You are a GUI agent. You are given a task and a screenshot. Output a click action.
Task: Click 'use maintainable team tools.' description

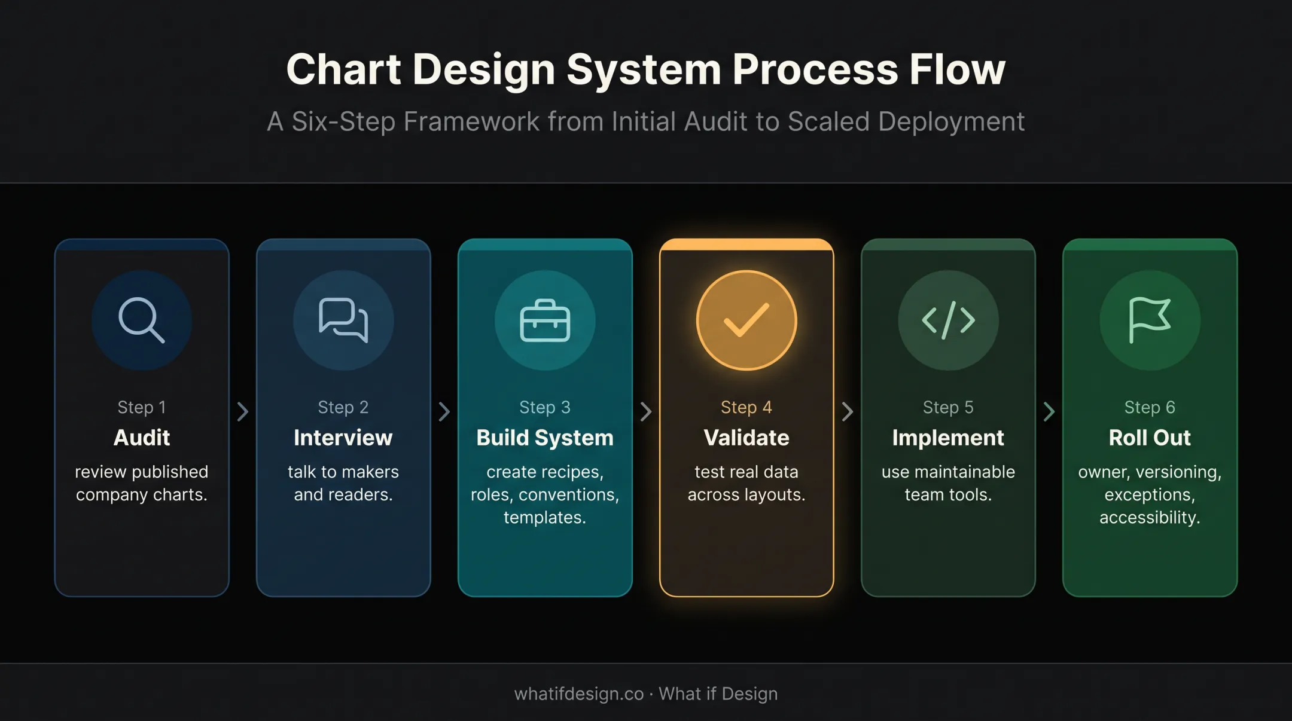[x=948, y=483]
